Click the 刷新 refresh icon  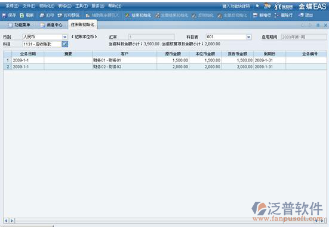[x=21, y=16]
